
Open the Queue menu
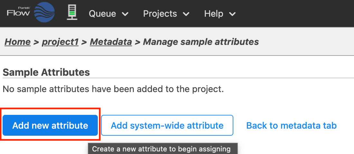point(102,14)
